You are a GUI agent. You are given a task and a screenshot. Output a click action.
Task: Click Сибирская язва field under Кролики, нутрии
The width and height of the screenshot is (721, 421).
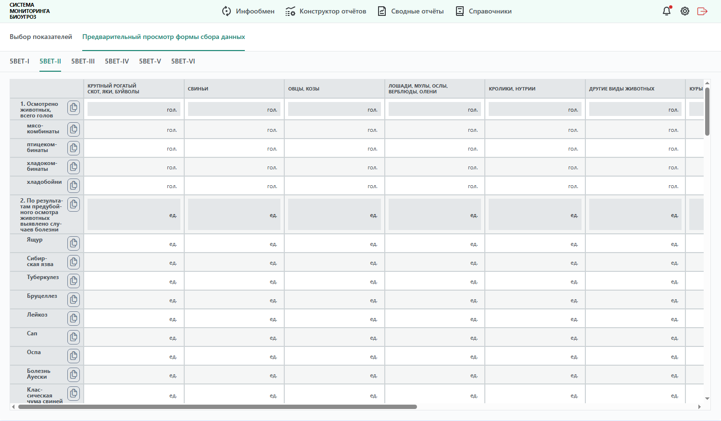click(535, 262)
